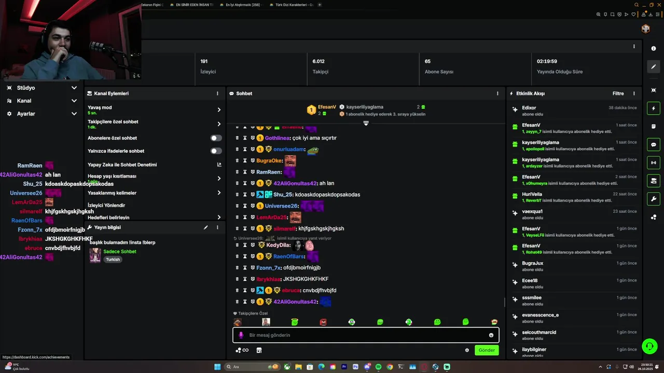Select the angry red emote in emote row
The width and height of the screenshot is (664, 373).
coord(323,322)
